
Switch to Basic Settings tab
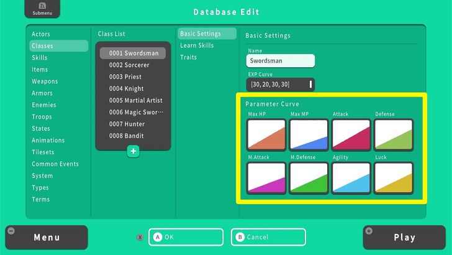(x=207, y=34)
